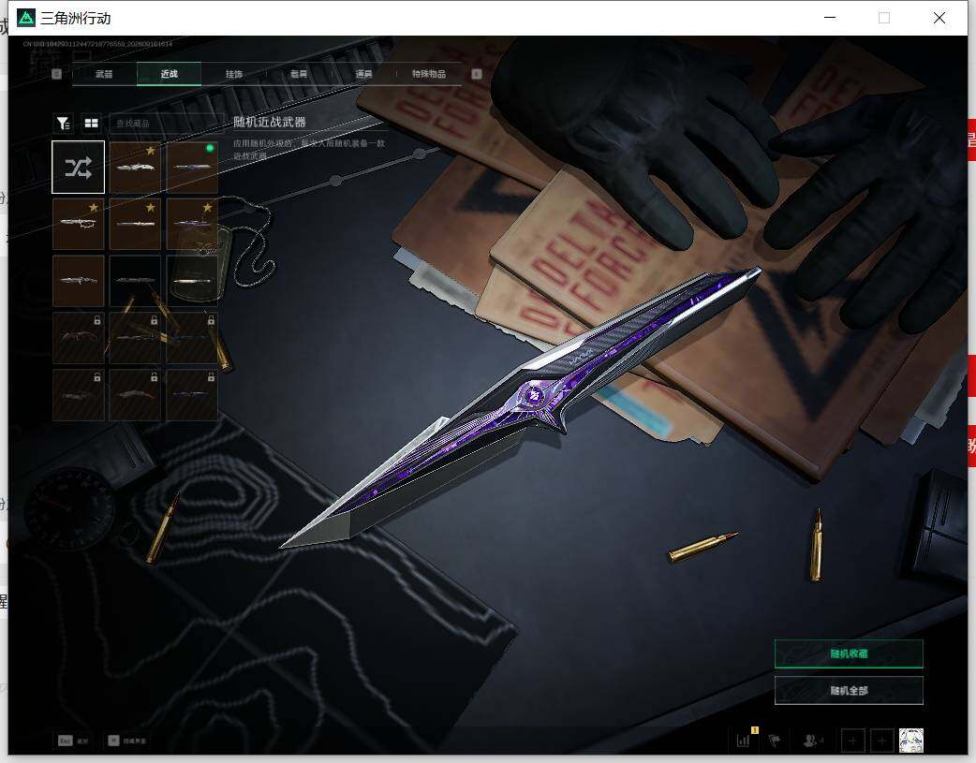
Task: Select second-row first-column starred knife
Action: pyautogui.click(x=79, y=224)
